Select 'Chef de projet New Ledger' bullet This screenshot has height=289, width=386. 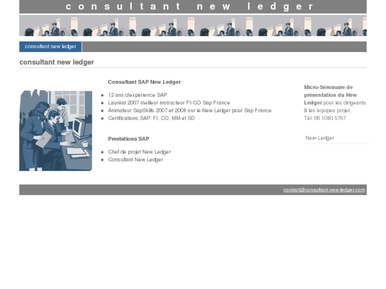139,152
